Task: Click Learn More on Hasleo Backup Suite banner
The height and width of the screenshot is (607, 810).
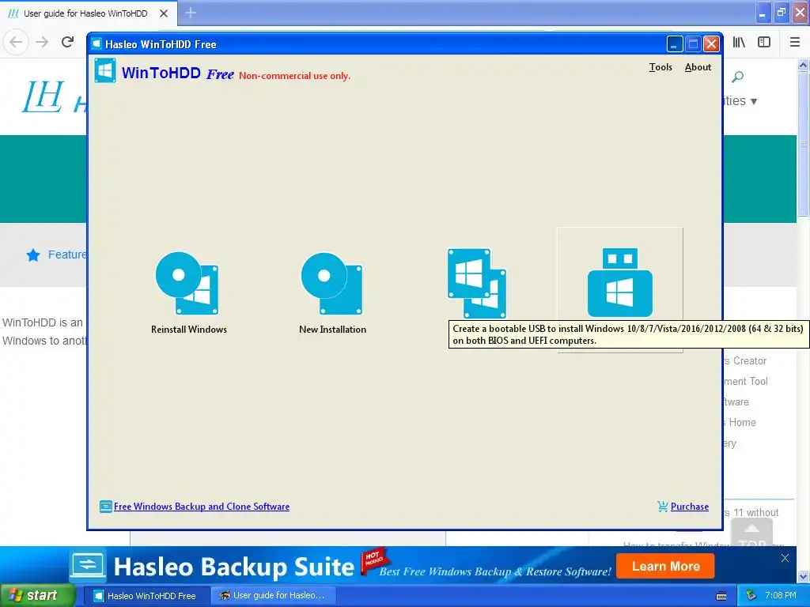Action: (x=665, y=566)
